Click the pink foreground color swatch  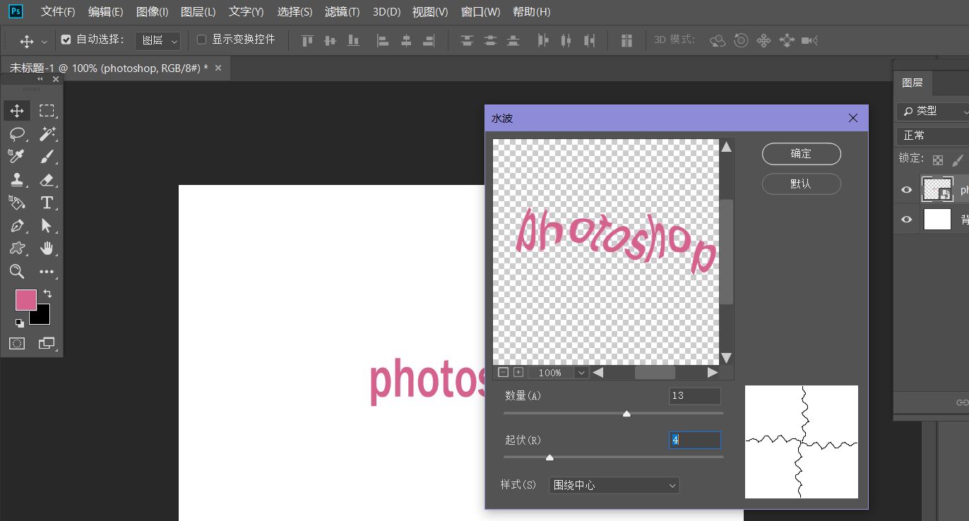pos(26,300)
